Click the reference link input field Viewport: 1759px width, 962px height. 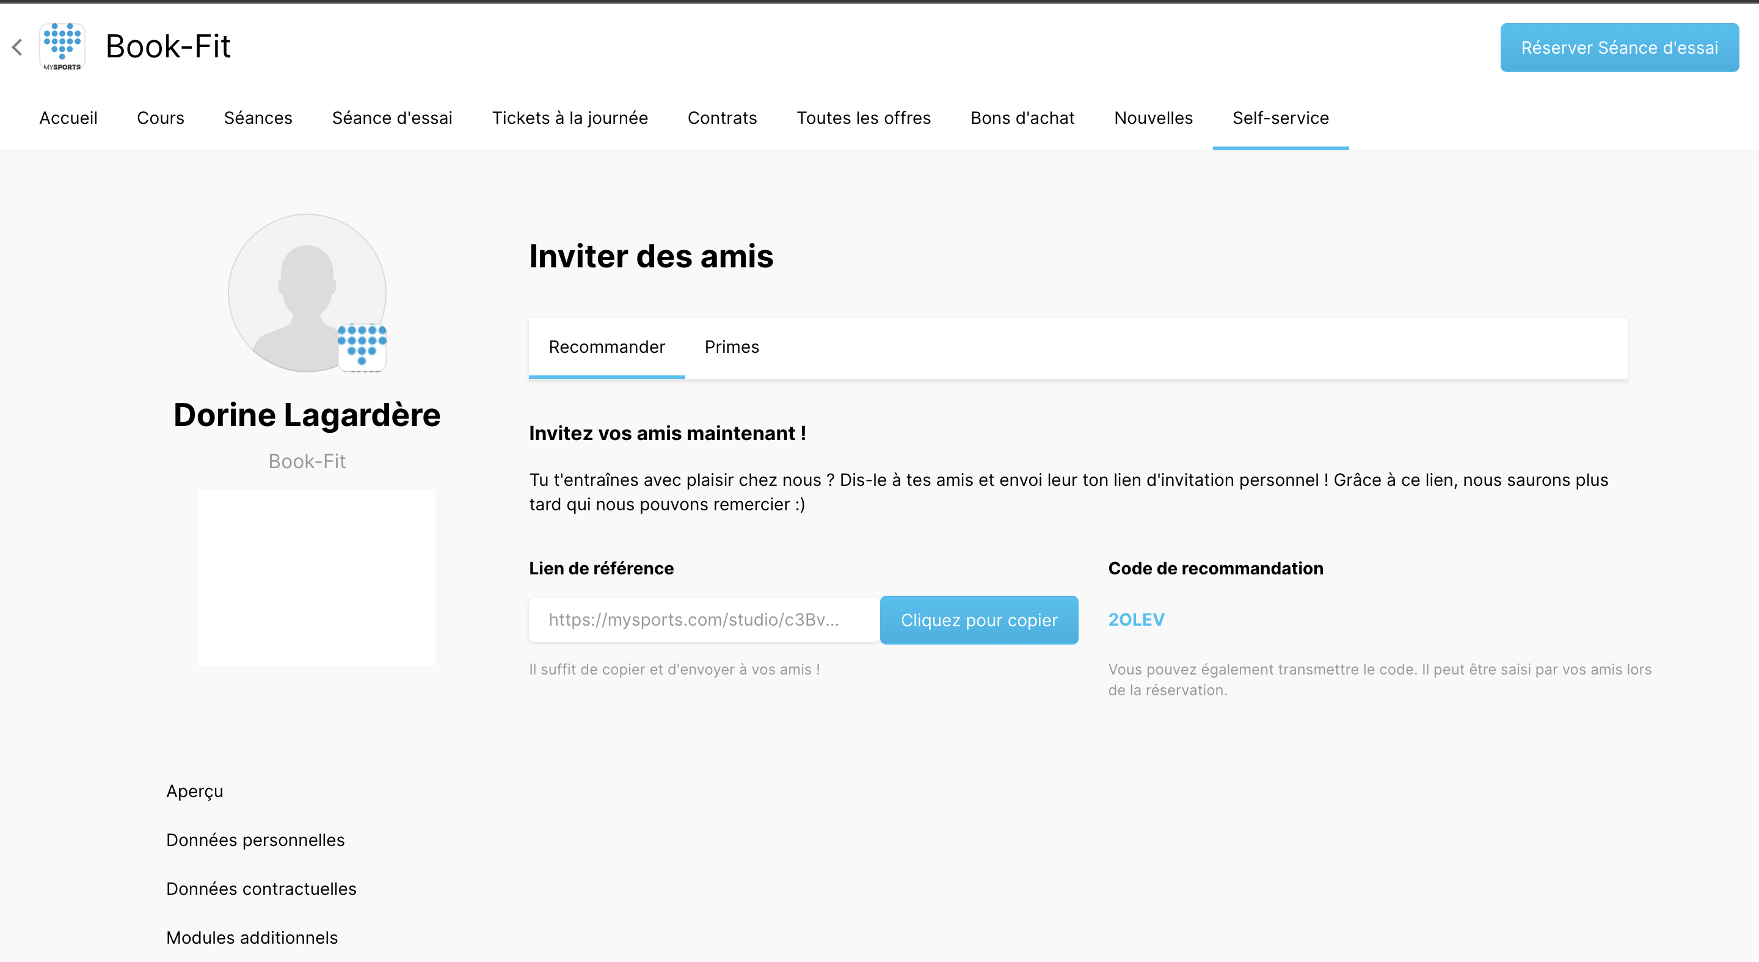coord(704,620)
